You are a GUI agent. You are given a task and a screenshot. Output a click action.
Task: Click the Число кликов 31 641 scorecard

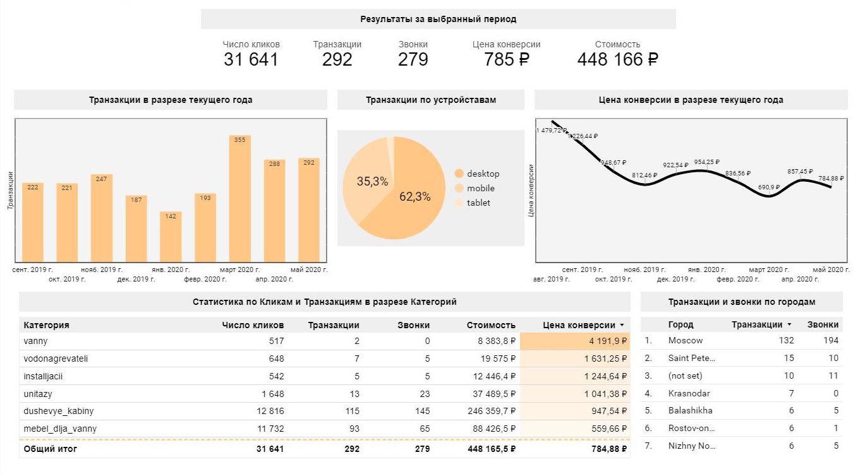tap(251, 54)
